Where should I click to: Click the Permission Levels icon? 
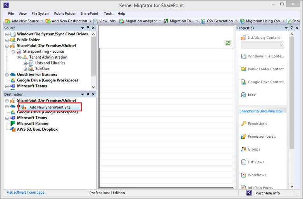(243, 136)
